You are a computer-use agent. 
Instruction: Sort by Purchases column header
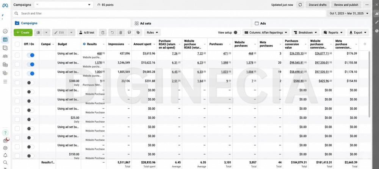tap(220, 44)
